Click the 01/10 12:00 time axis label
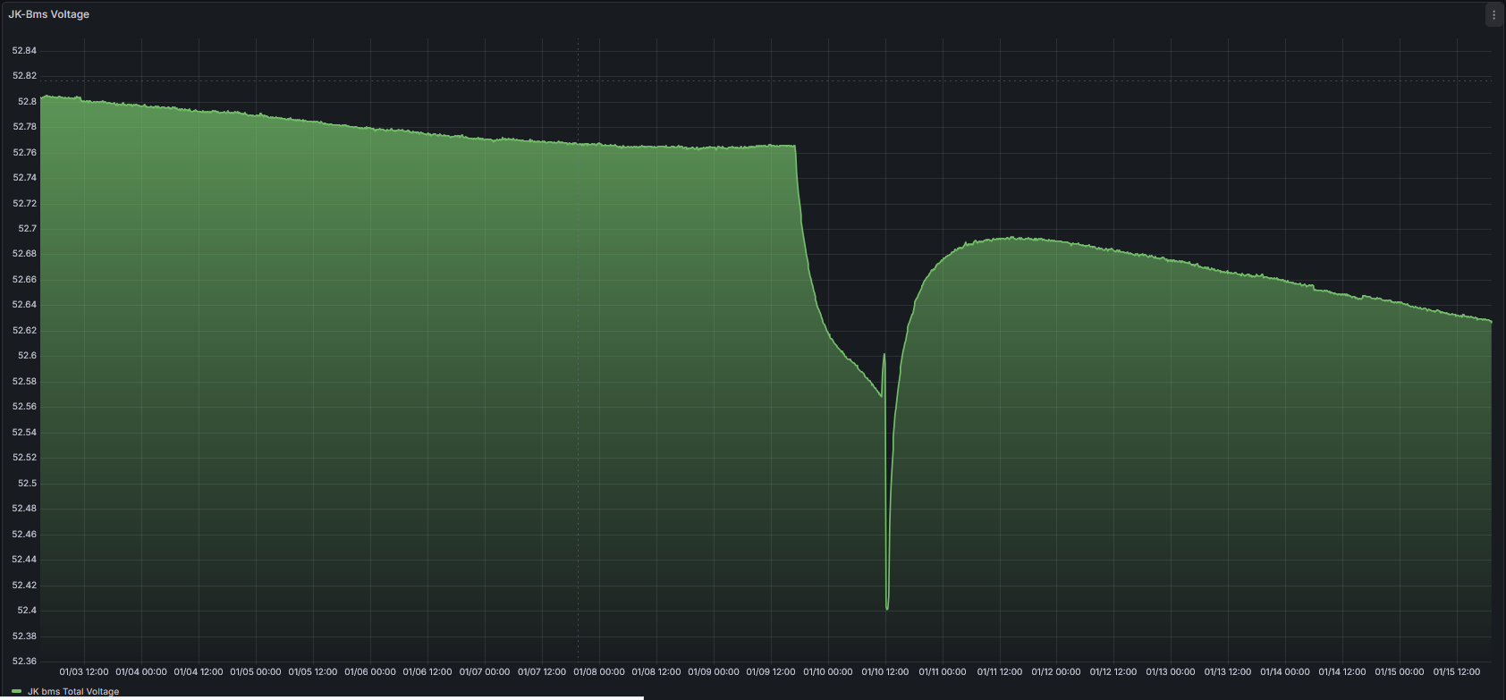The width and height of the screenshot is (1506, 700). coord(885,671)
